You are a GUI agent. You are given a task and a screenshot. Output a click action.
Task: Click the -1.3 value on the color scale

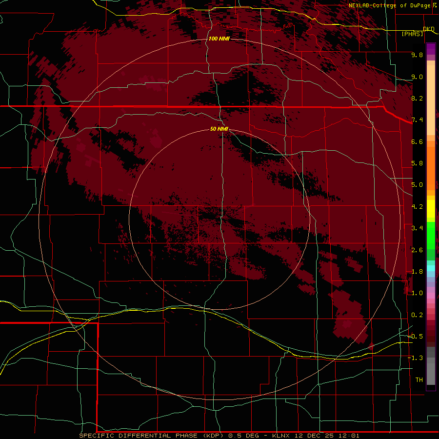point(416,358)
